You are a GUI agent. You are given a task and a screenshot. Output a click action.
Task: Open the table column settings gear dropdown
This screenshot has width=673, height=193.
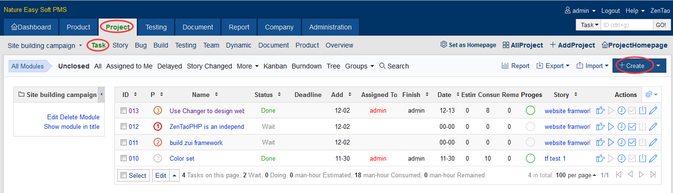651,95
